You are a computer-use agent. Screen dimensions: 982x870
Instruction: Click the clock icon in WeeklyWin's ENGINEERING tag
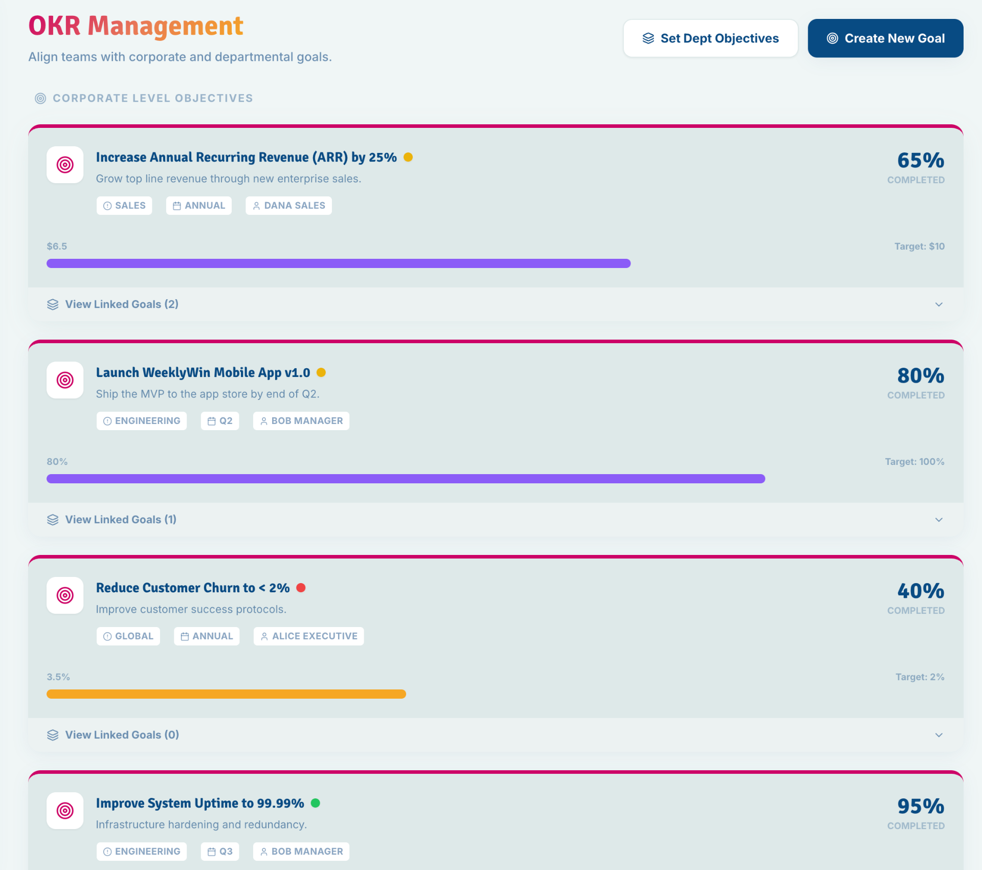coord(107,421)
